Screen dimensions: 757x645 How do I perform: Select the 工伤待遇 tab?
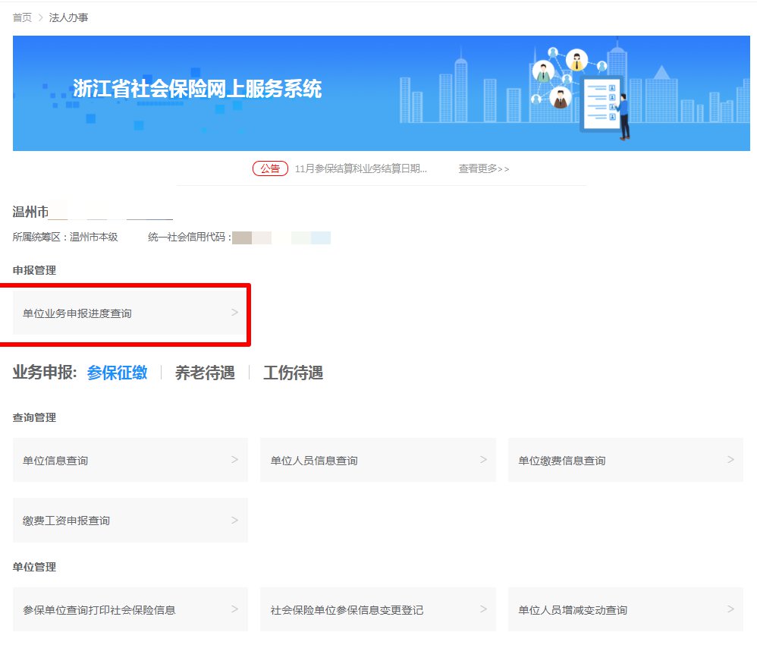(293, 373)
